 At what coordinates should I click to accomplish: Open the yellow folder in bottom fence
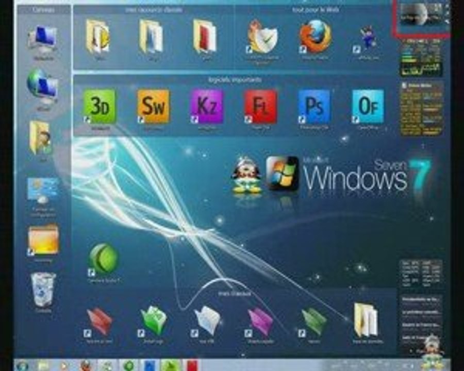pos(366,320)
